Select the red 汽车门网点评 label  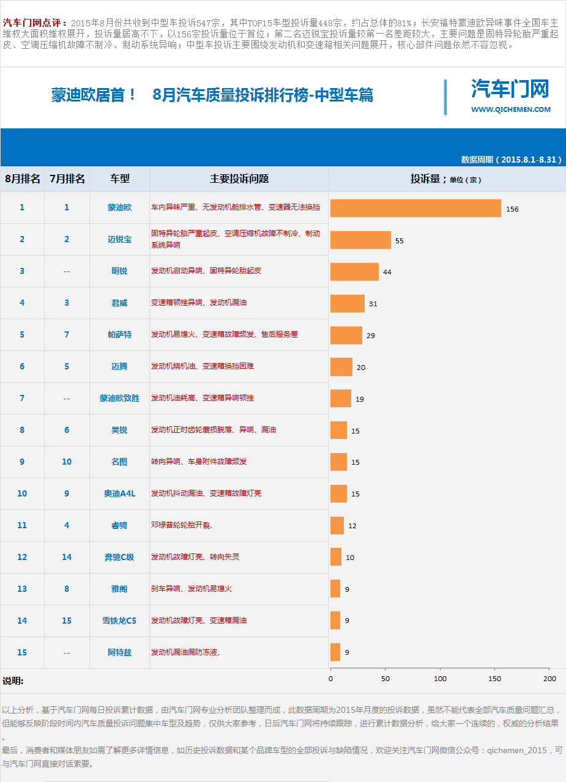pyautogui.click(x=35, y=23)
